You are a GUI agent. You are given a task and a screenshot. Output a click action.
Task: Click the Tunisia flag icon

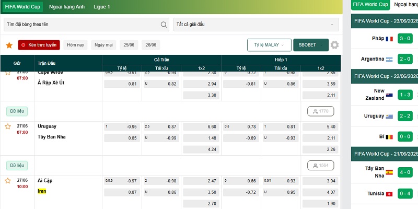pyautogui.click(x=389, y=194)
